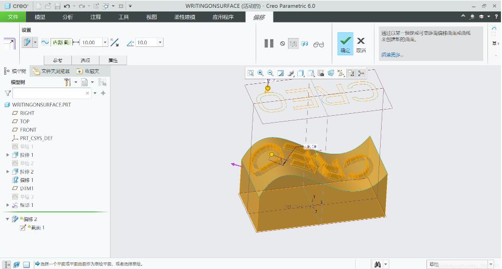Open the 分析 ribbon tab
The width and height of the screenshot is (502, 269).
[68, 17]
